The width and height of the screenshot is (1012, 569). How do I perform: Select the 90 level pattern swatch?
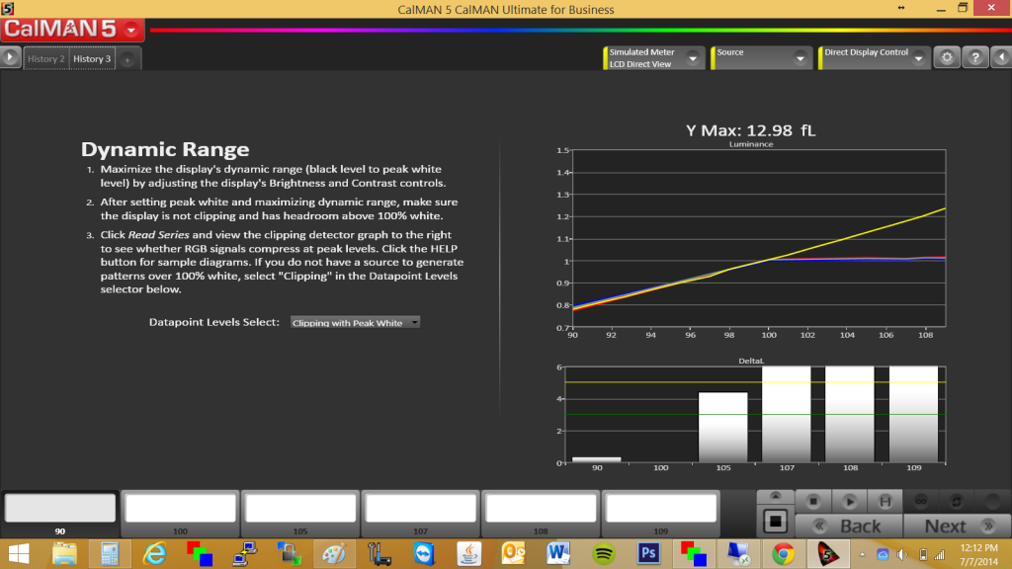pyautogui.click(x=60, y=508)
